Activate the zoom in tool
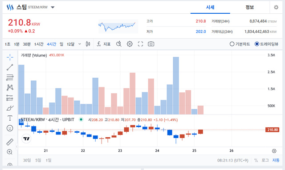This screenshot has width=285, height=170. [x=10, y=152]
